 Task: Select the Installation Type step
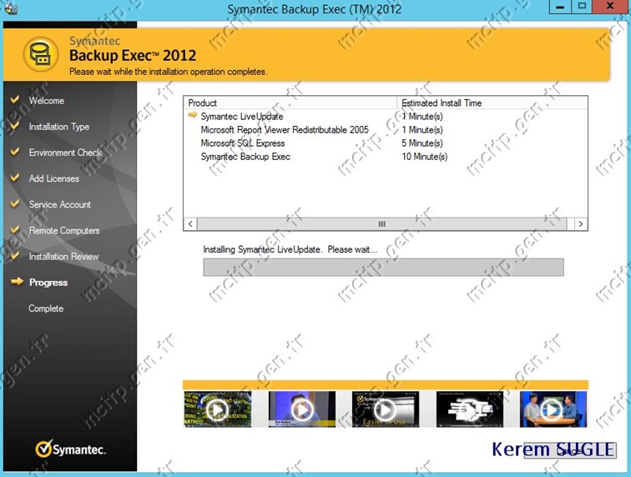59,127
